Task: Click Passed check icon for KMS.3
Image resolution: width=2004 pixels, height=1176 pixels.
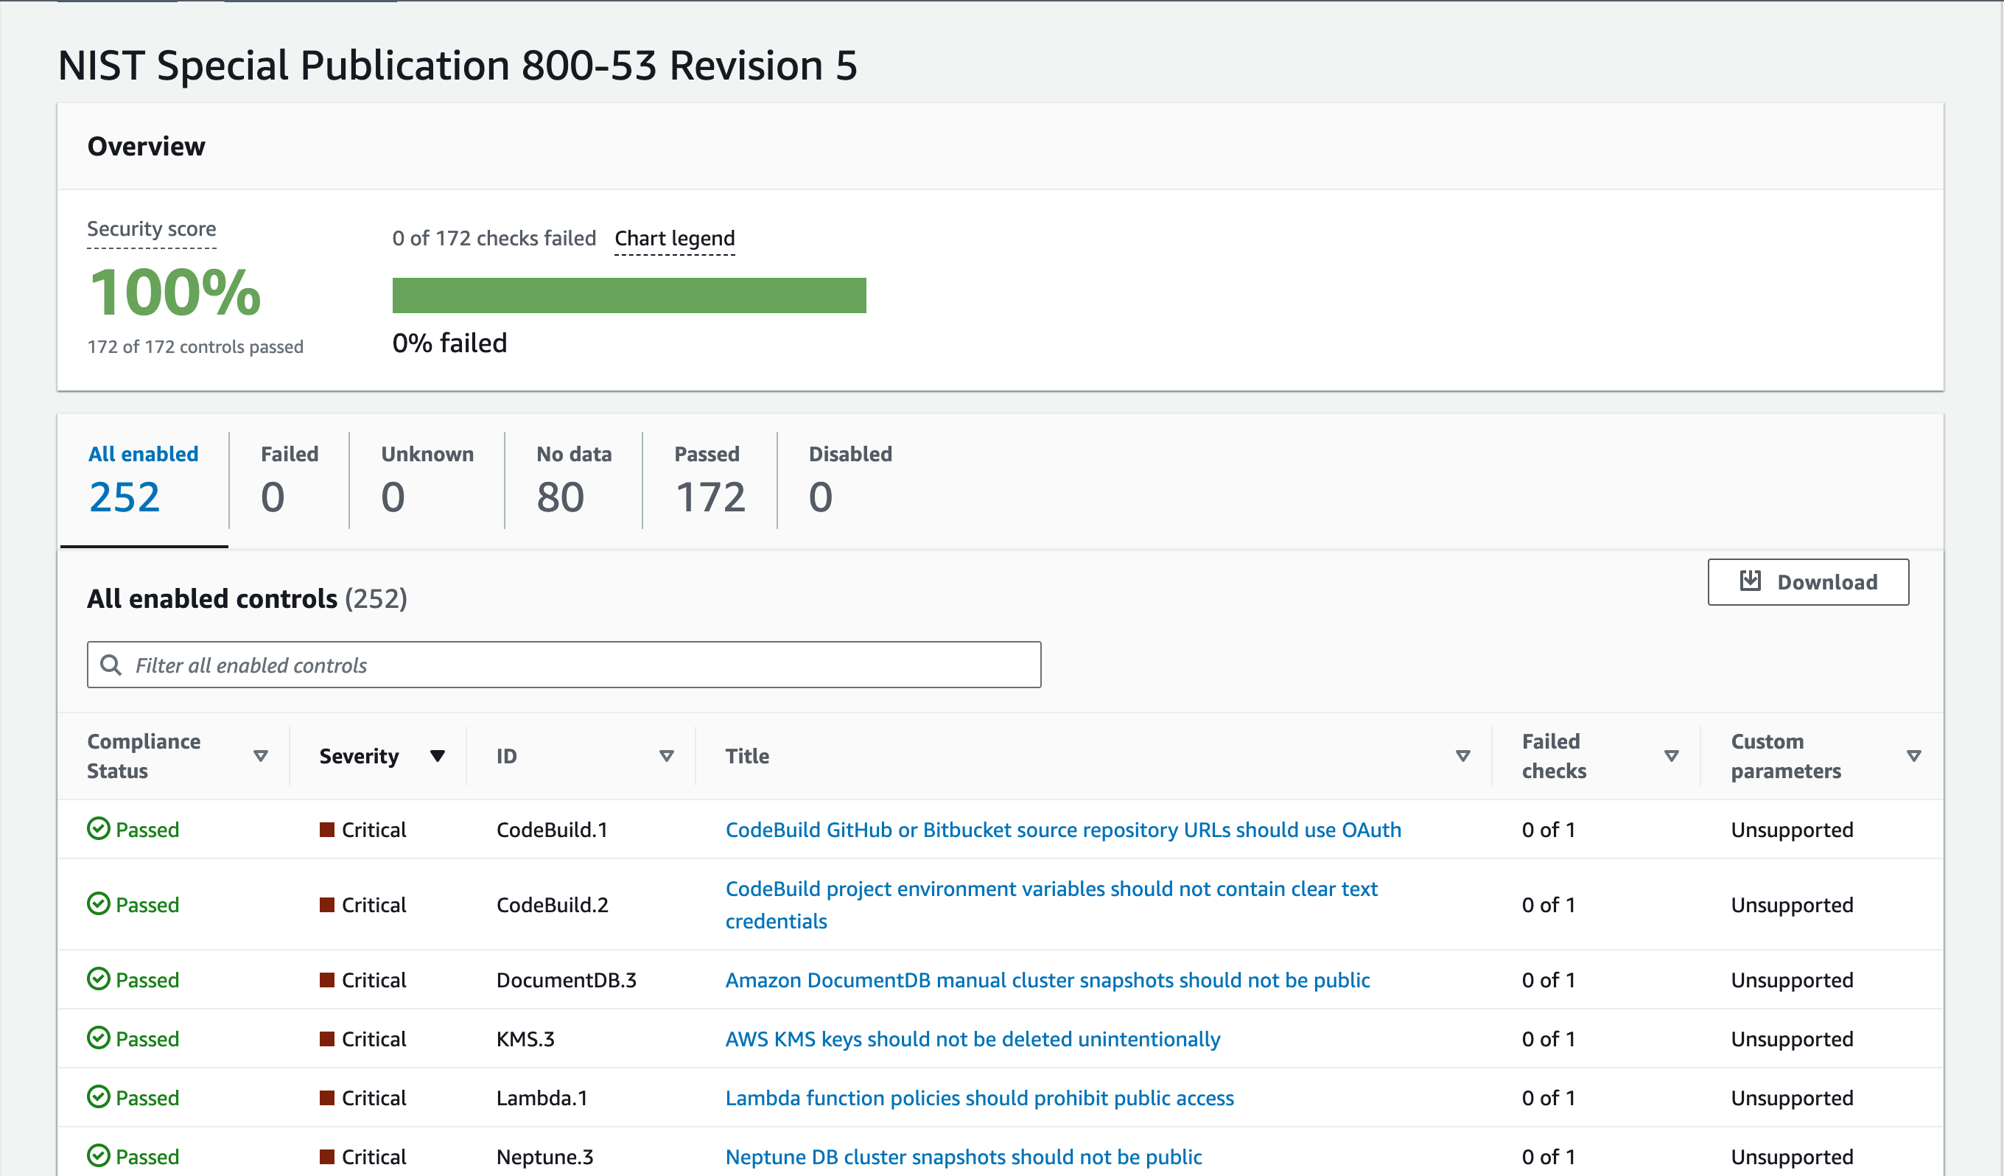Action: (98, 1037)
